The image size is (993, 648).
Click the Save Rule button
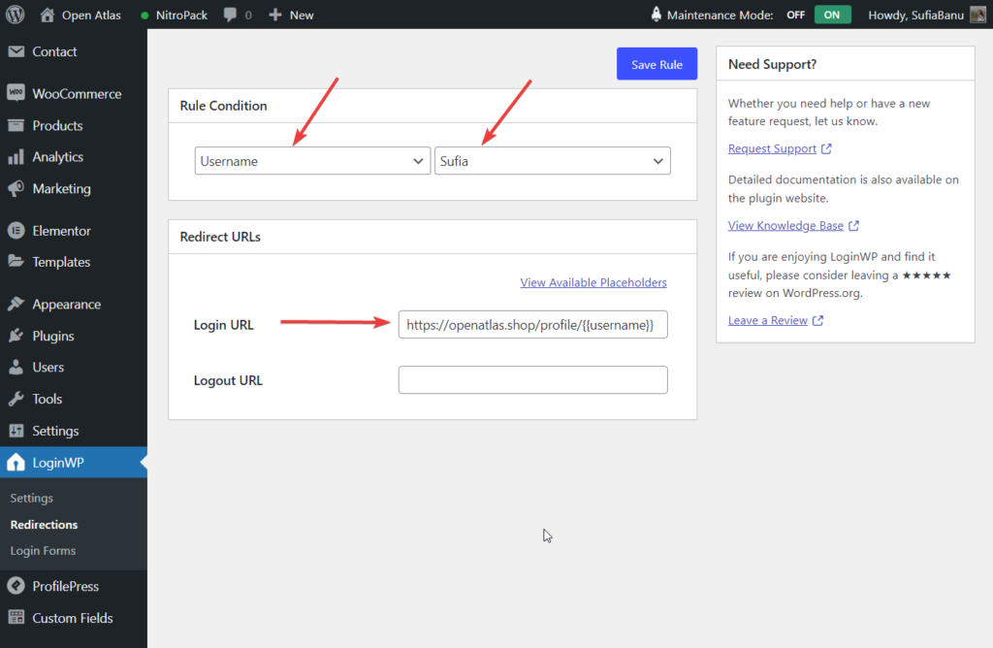point(657,64)
